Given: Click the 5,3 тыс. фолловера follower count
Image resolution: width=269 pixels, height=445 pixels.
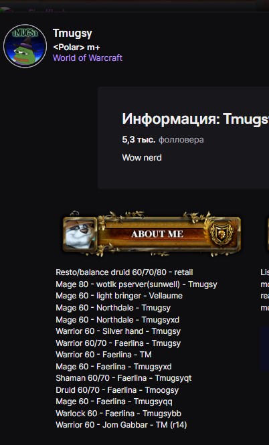Looking at the screenshot, I should 163,140.
